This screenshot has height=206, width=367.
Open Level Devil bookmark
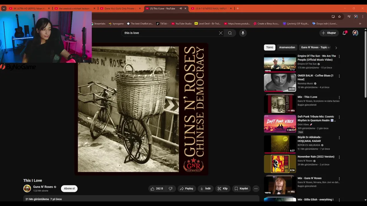click(207, 23)
